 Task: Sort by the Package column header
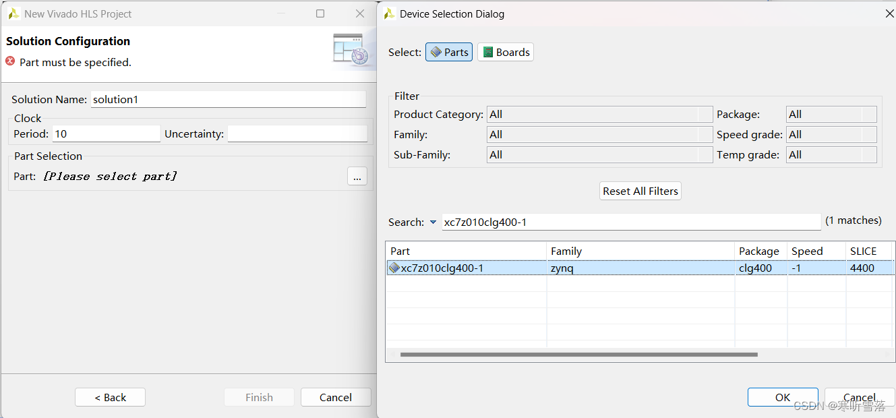tap(760, 251)
